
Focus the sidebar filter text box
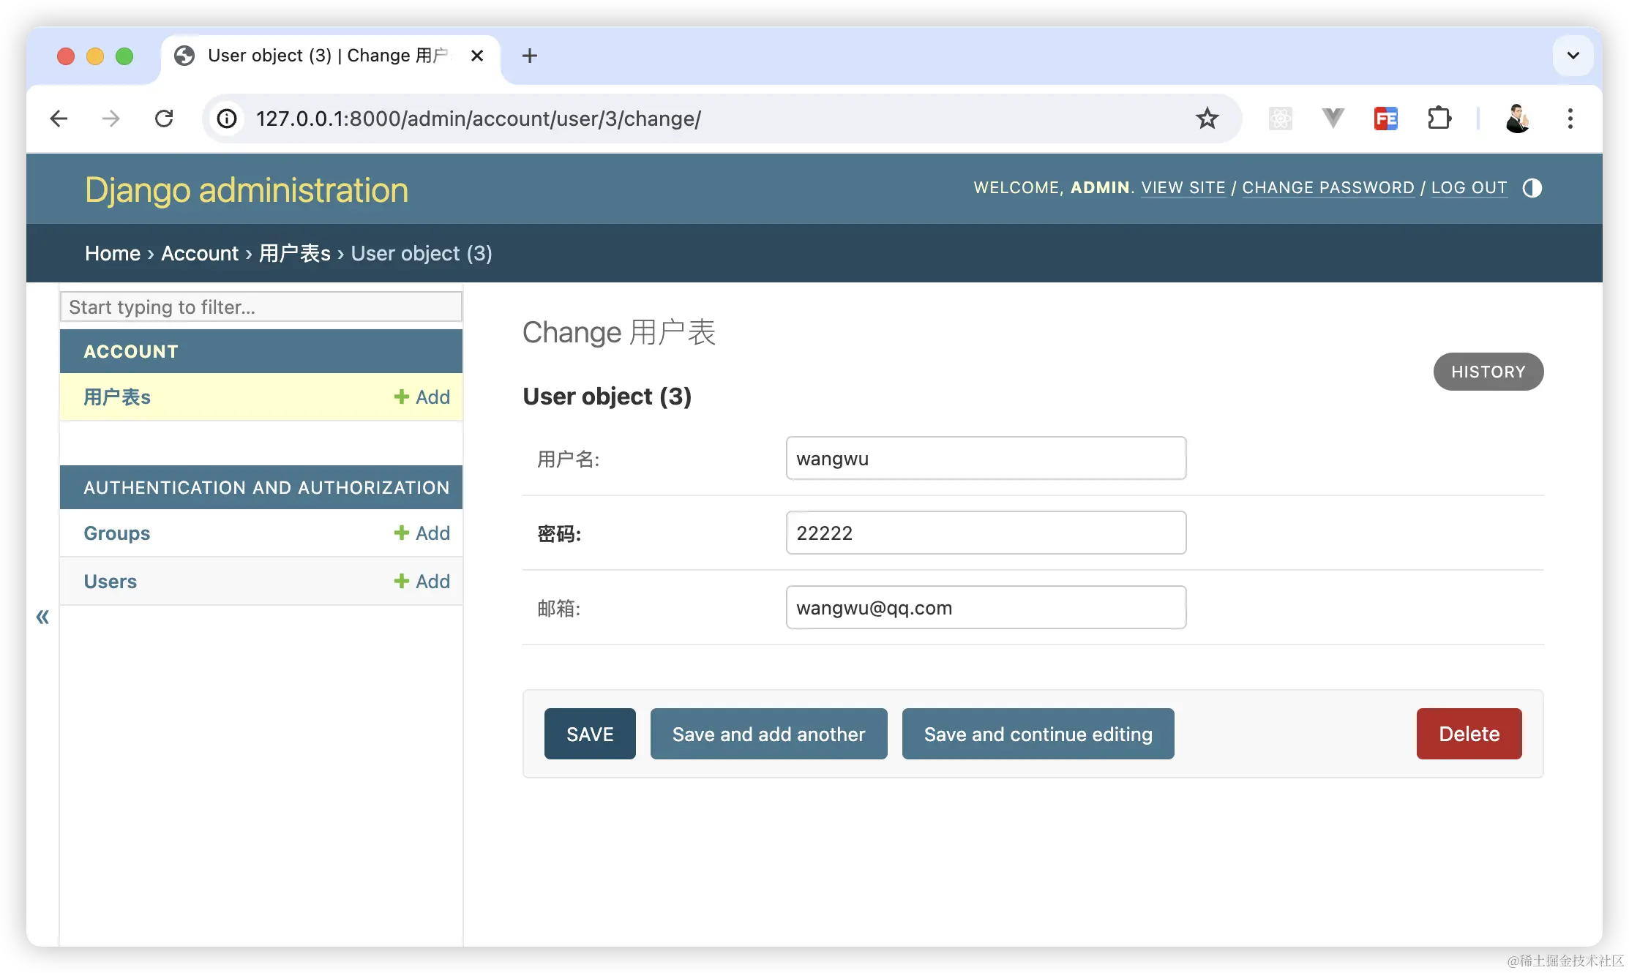coord(261,307)
